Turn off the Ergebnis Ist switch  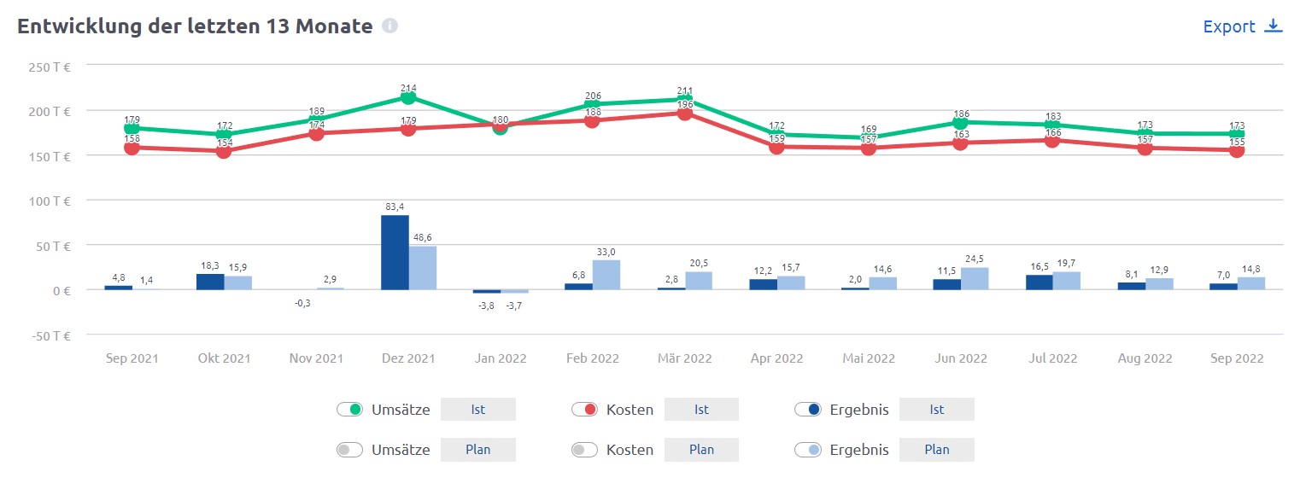[808, 410]
